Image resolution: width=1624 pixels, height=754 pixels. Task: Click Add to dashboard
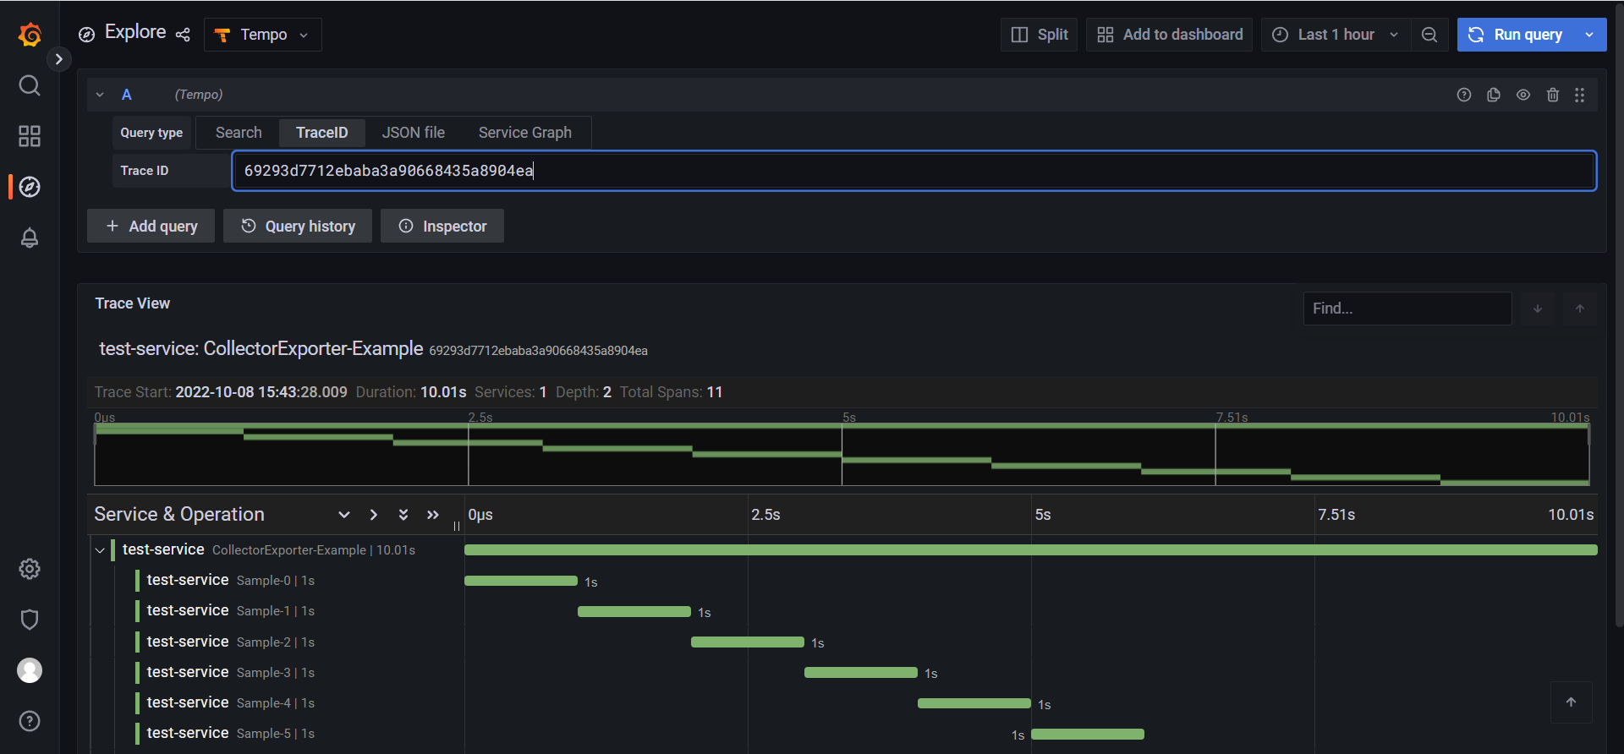click(1169, 35)
